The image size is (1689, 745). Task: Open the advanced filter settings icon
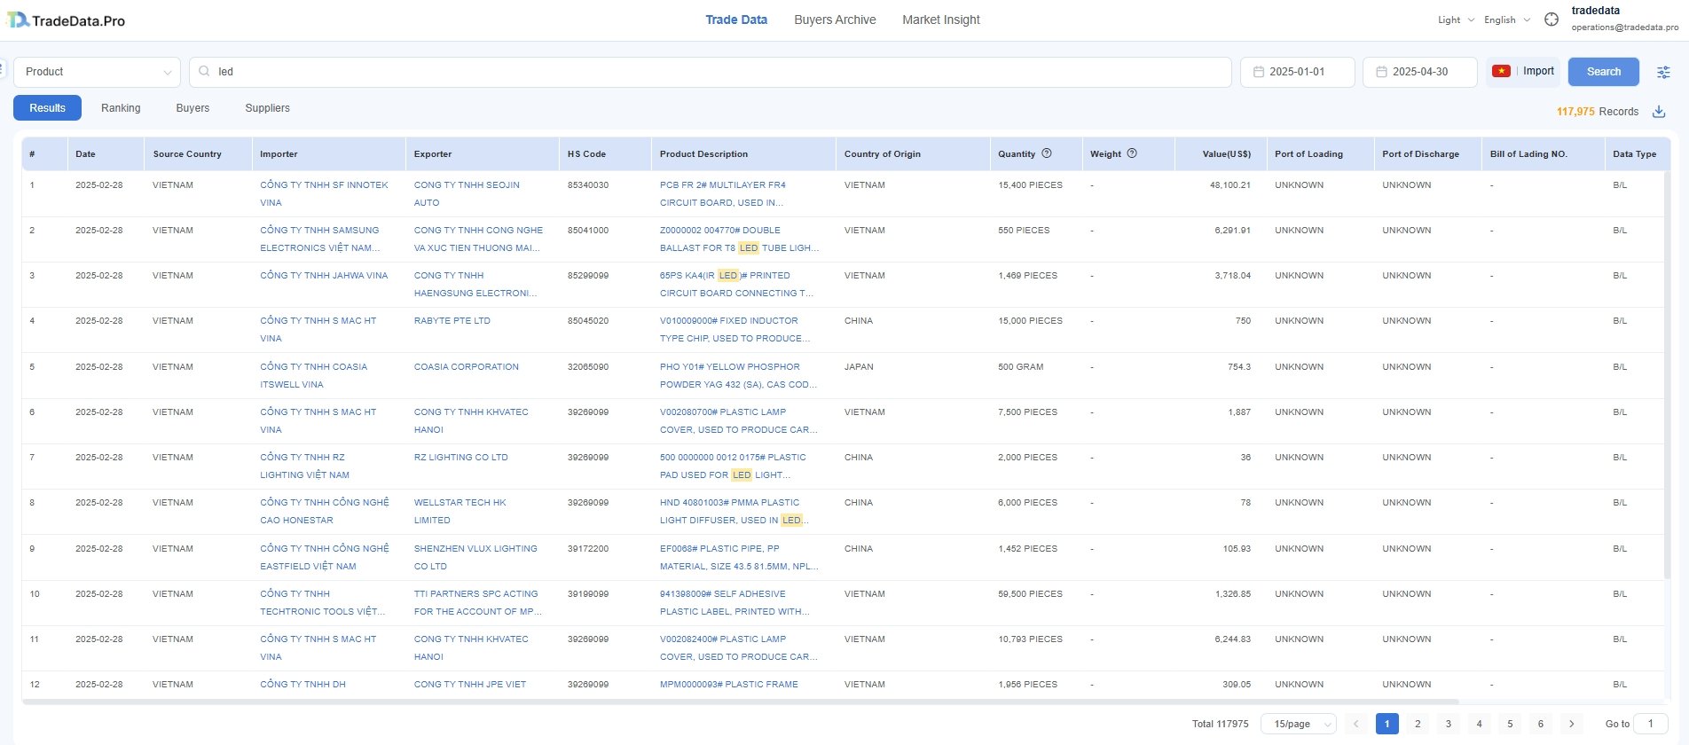(x=1663, y=73)
